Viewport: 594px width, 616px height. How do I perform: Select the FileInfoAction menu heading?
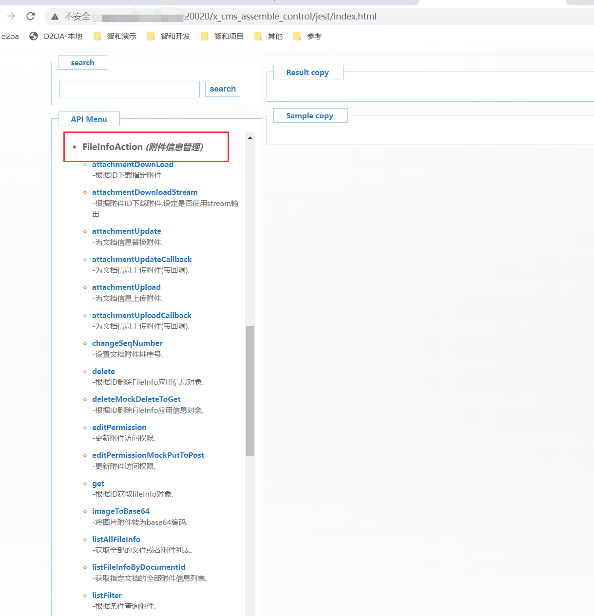point(113,147)
